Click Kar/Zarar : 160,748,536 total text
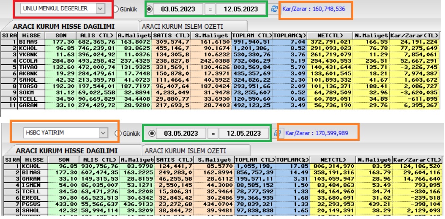Viewport: 445px width, 219px height. [314, 9]
